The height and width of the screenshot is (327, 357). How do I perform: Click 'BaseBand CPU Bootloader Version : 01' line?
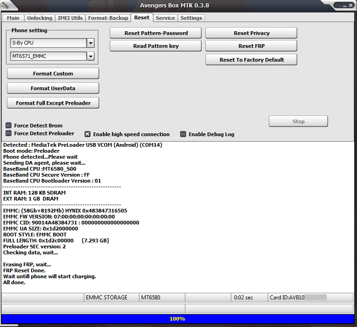tap(52, 181)
